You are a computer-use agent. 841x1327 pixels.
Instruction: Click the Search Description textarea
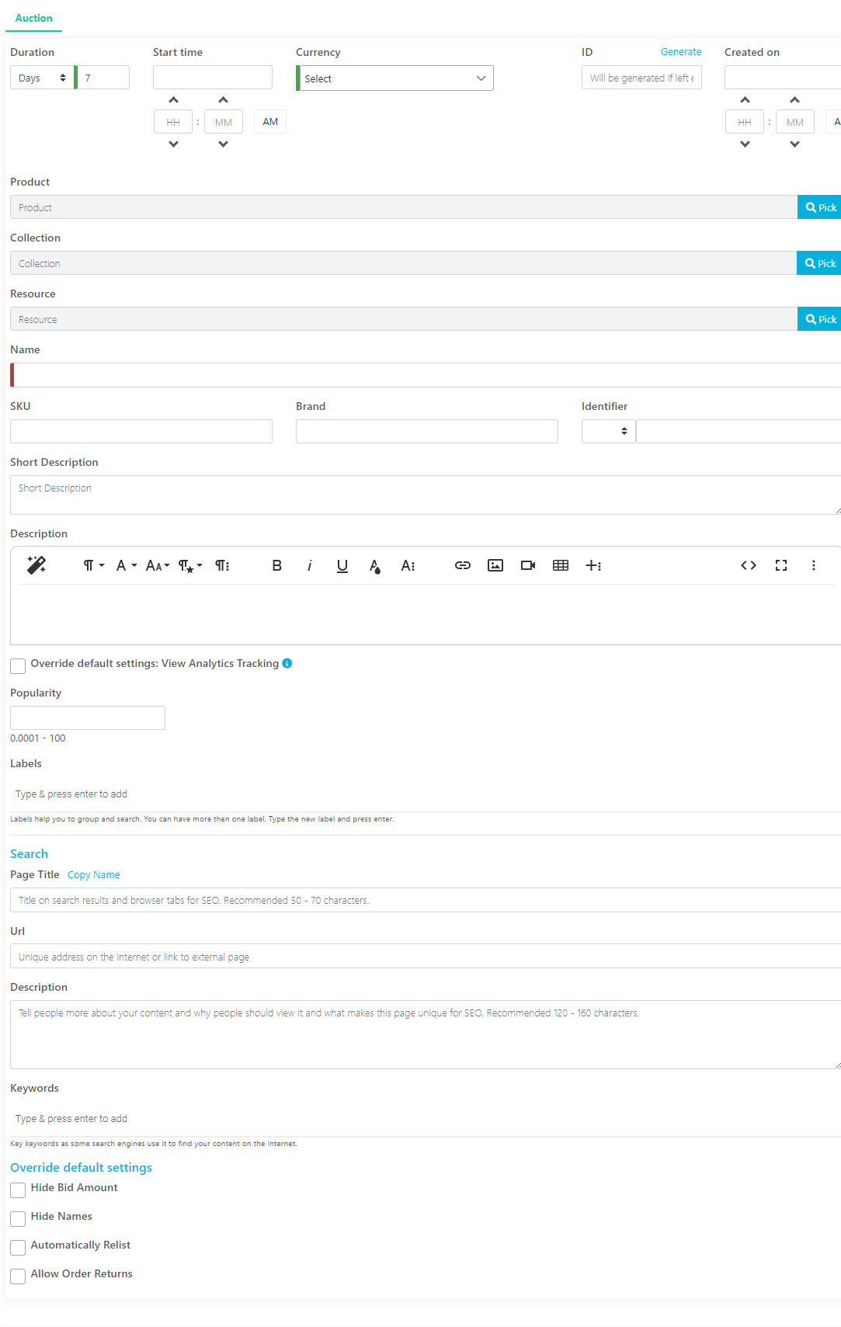click(x=426, y=1034)
